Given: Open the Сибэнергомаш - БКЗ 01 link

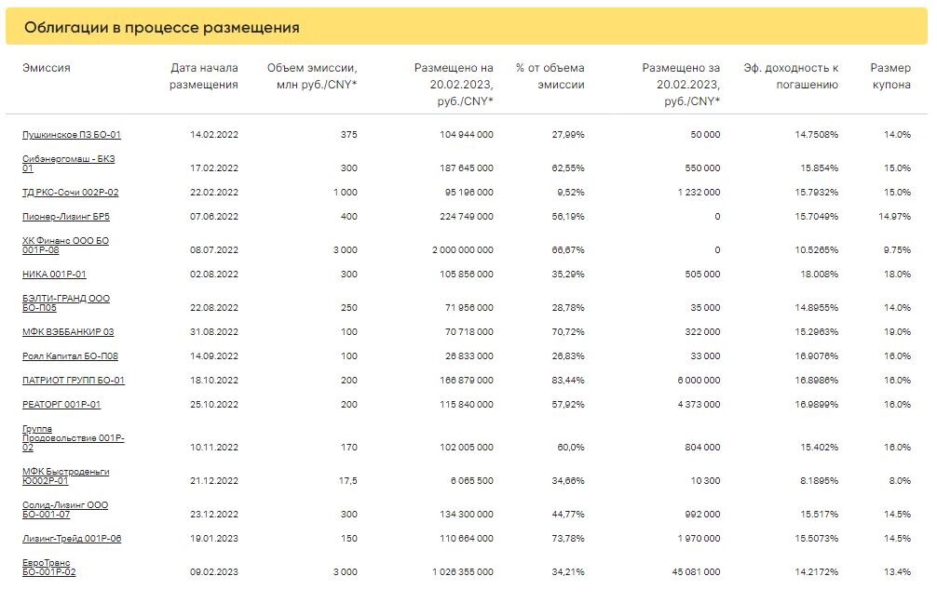Looking at the screenshot, I should pyautogui.click(x=68, y=164).
